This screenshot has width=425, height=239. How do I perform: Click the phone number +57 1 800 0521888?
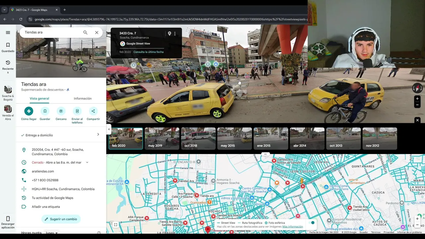coord(45,180)
